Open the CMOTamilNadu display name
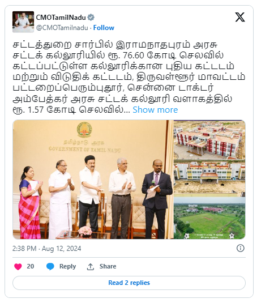This screenshot has height=307, width=261. coord(61,18)
